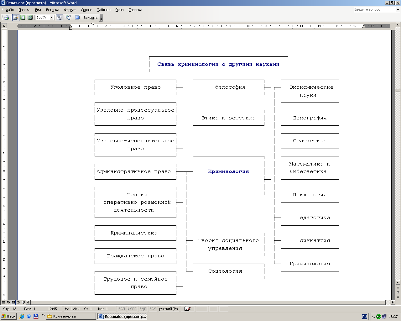The width and height of the screenshot is (401, 321).
Task: Click the 'Уголовное право' box
Action: [135, 87]
